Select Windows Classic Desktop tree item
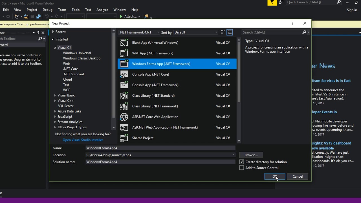 point(82,58)
